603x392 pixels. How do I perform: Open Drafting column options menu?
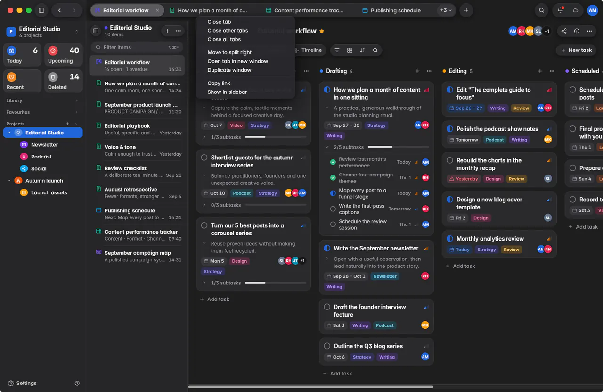click(429, 71)
